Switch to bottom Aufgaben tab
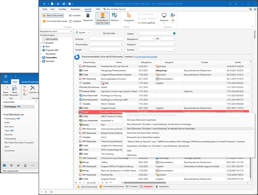258x195 pixels. click(146, 186)
